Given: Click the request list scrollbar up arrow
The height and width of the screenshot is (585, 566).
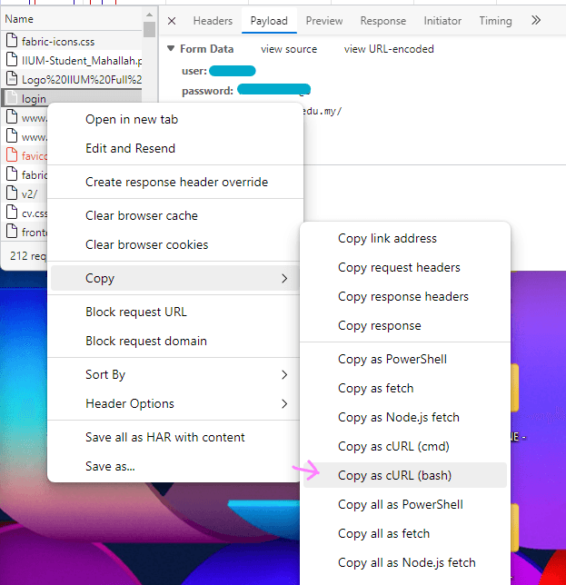Looking at the screenshot, I should click(x=149, y=15).
